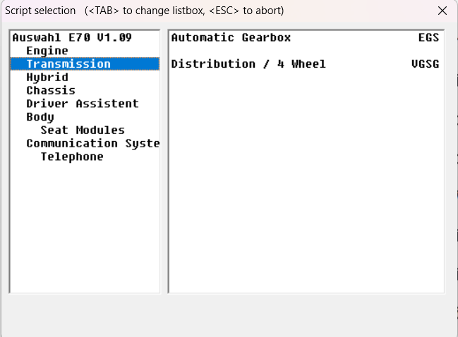Choose the Telephone sub-entry
The width and height of the screenshot is (458, 337).
coord(72,157)
